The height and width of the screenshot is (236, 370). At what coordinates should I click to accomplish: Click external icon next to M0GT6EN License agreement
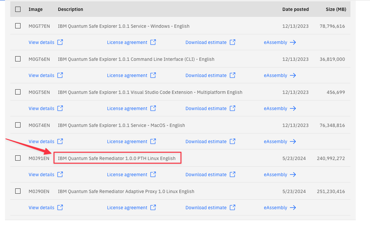point(153,75)
